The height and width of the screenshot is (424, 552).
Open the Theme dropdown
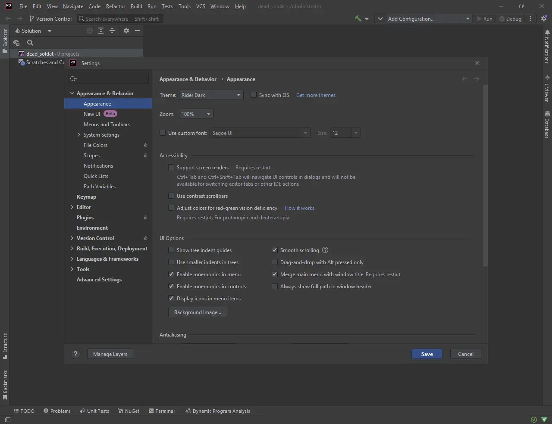point(211,95)
